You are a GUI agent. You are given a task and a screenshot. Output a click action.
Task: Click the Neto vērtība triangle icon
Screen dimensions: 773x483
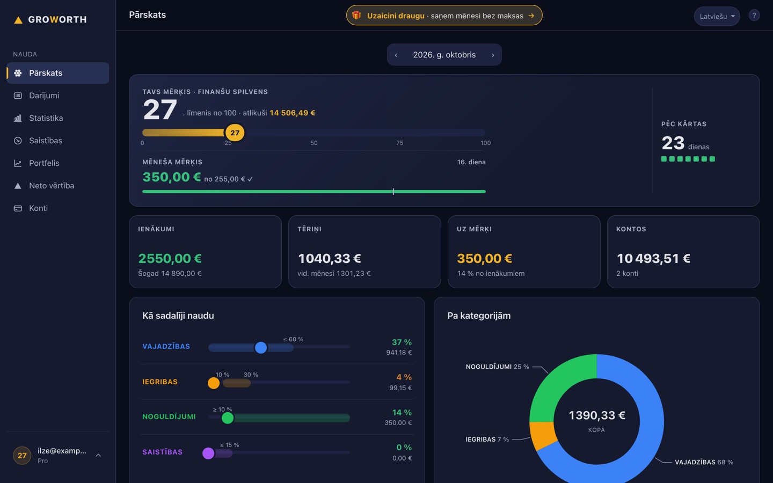click(18, 186)
